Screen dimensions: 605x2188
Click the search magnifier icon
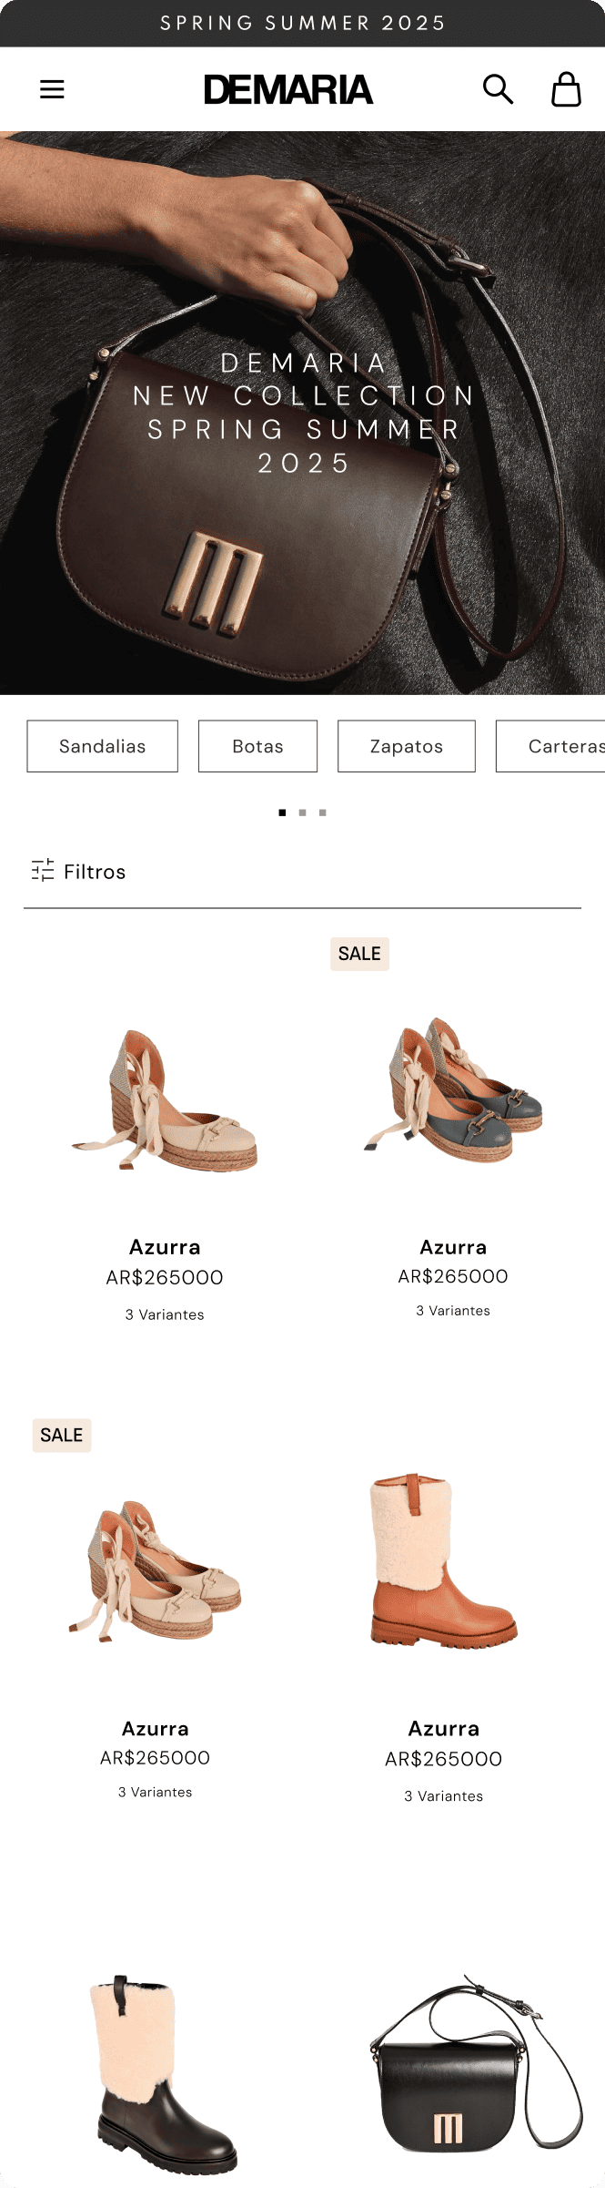(498, 89)
